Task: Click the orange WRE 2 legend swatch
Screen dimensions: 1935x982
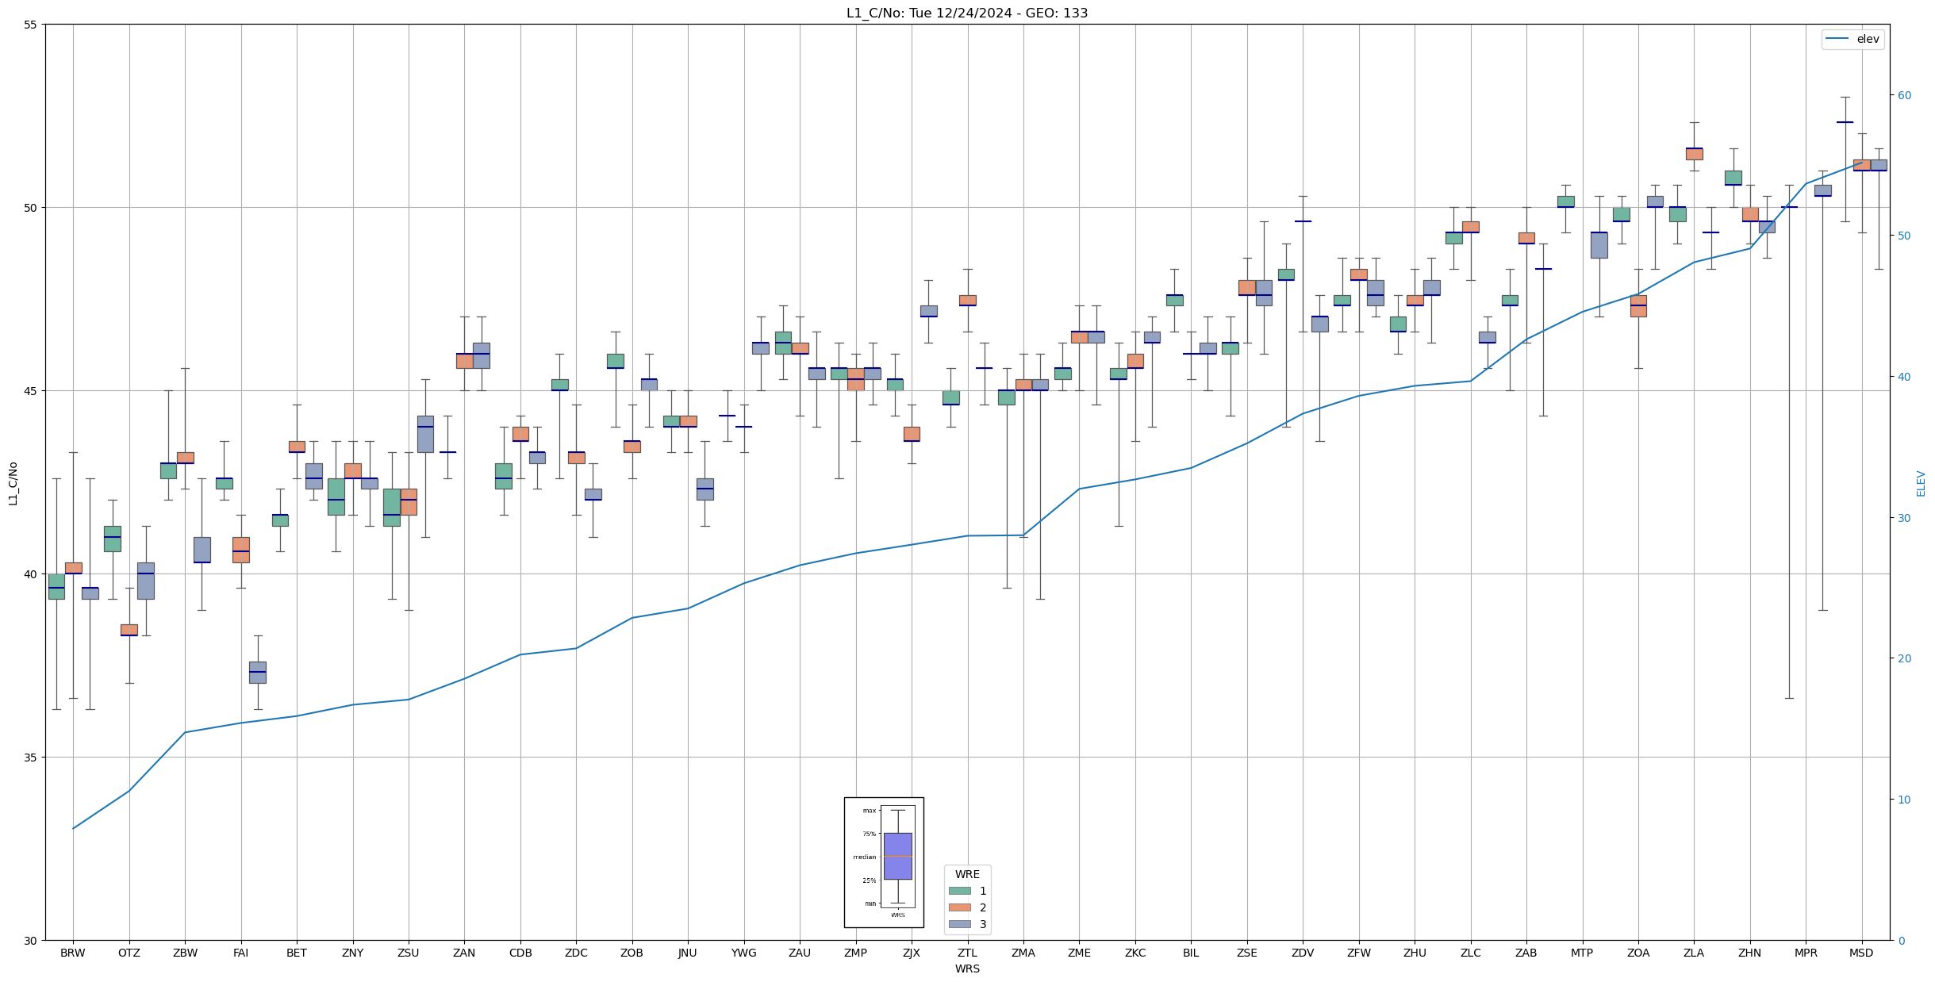Action: 959,907
